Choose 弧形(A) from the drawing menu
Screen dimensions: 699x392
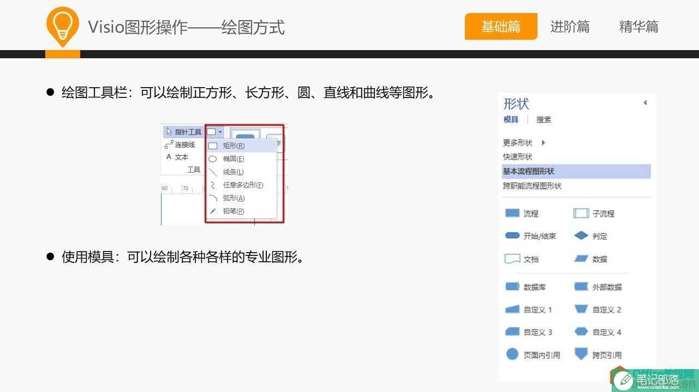[x=241, y=198]
